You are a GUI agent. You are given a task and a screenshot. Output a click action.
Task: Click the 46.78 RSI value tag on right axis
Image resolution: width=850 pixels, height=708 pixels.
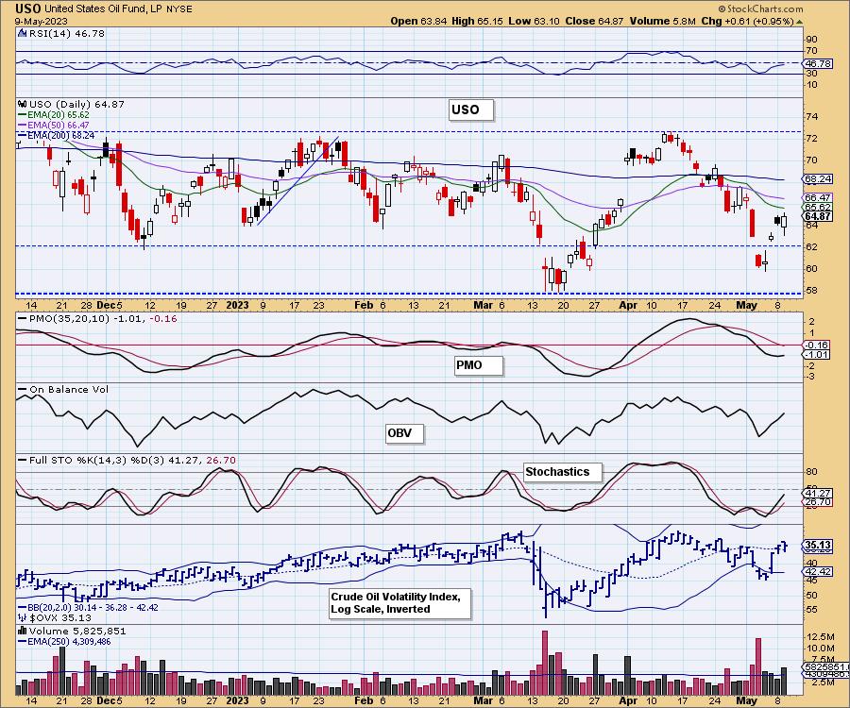click(x=818, y=63)
